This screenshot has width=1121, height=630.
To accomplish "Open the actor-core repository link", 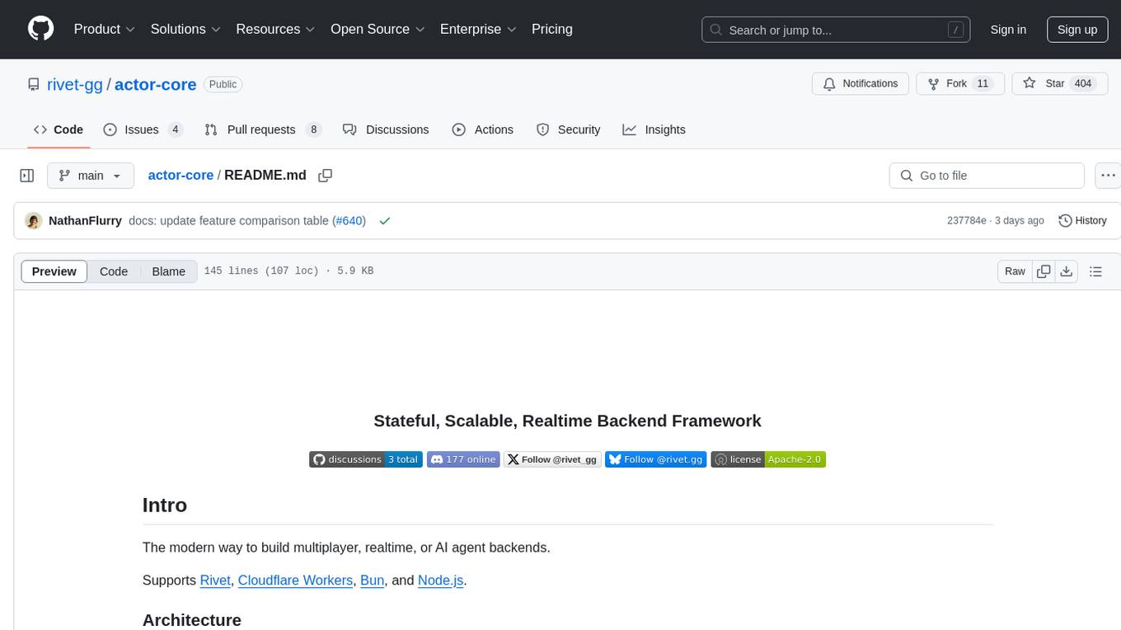I will pyautogui.click(x=155, y=84).
